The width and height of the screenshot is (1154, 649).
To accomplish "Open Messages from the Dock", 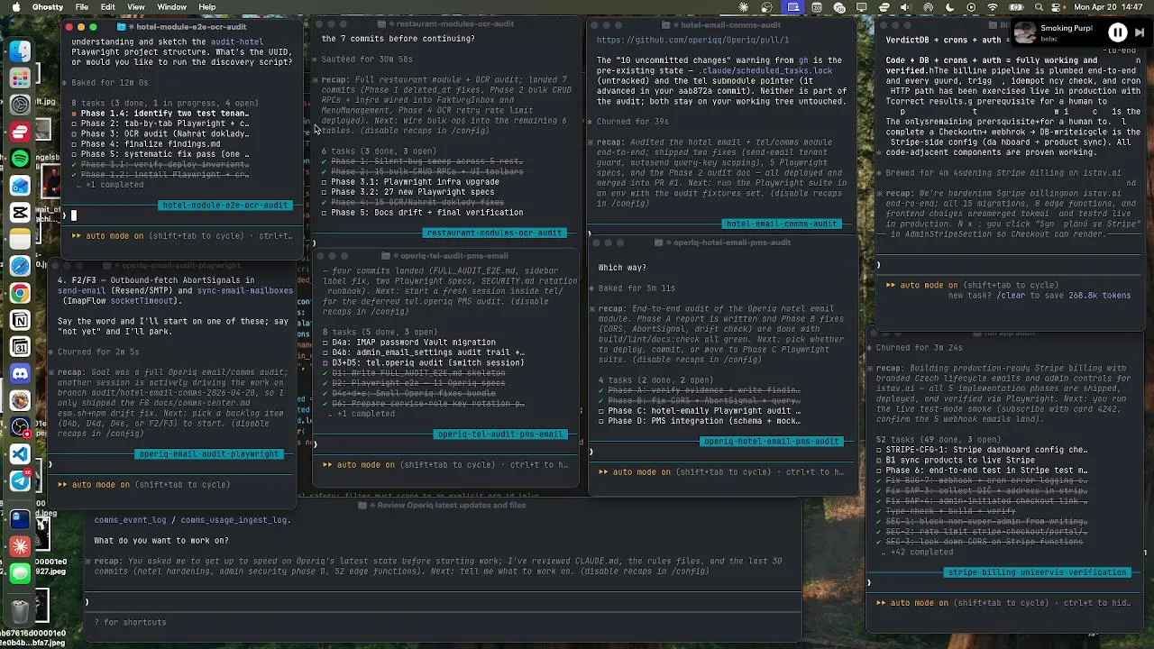I will coord(20,573).
